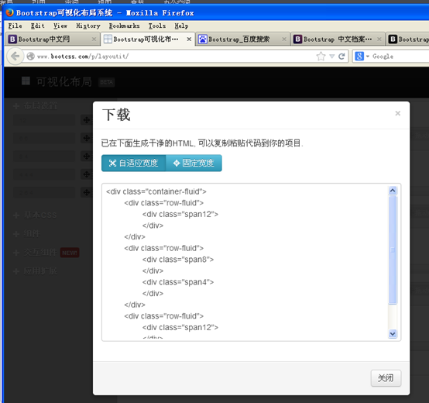Open the search engine selector dropdown

pos(368,57)
